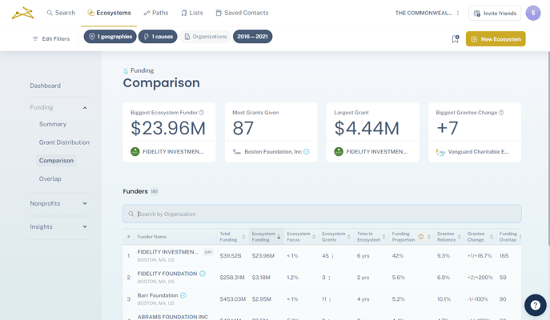Open the Lists tab
Image resolution: width=550 pixels, height=320 pixels.
(192, 13)
